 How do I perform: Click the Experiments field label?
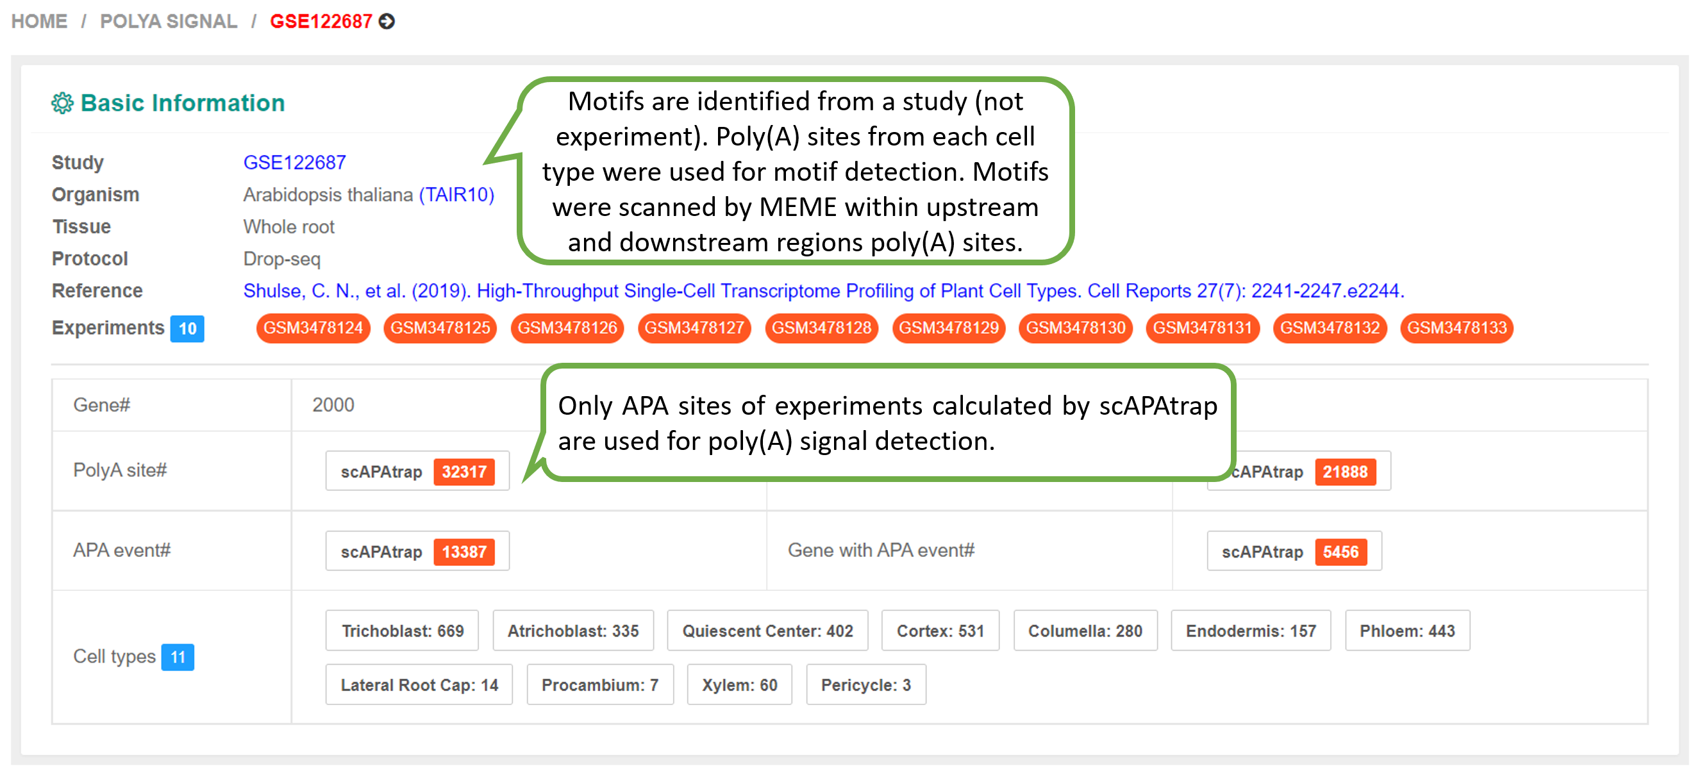pos(108,328)
